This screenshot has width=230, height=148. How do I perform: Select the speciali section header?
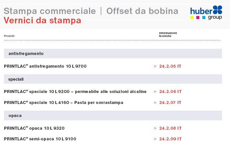pyautogui.click(x=113, y=79)
